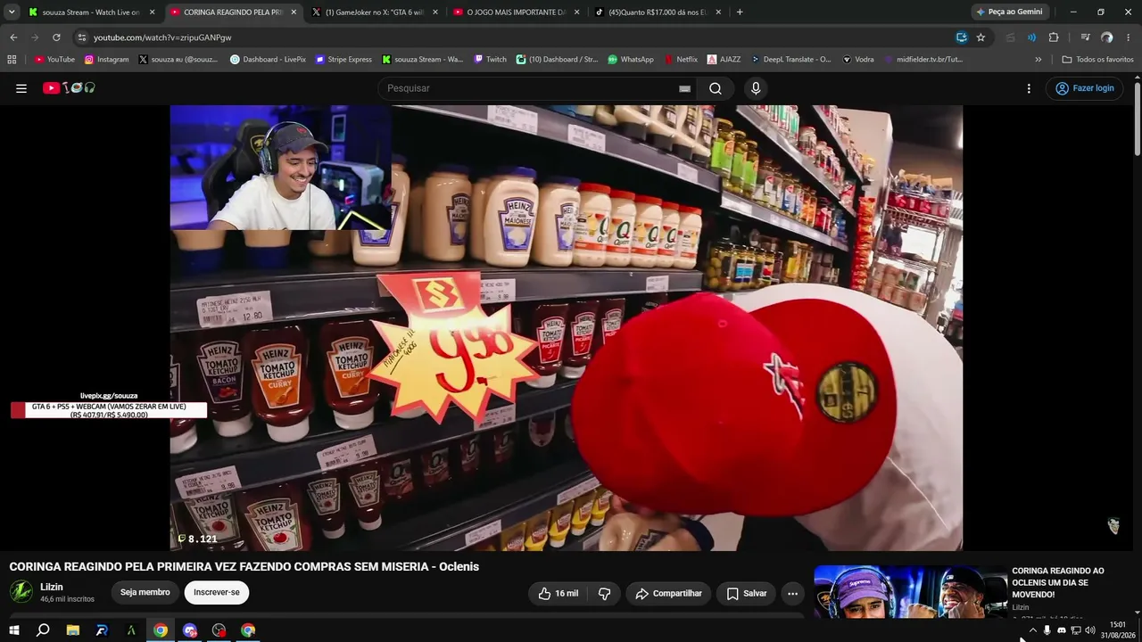Viewport: 1142px width, 642px height.
Task: Open the tab search dropdown arrow
Action: click(12, 12)
